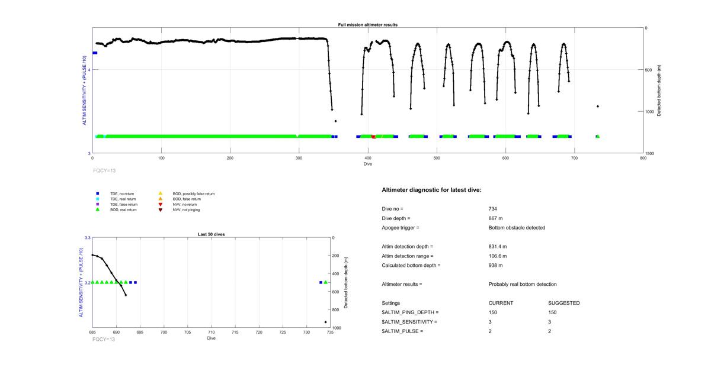Click the right-axis tick label 1500 on the top plot
The width and height of the screenshot is (711, 368).
tap(650, 153)
